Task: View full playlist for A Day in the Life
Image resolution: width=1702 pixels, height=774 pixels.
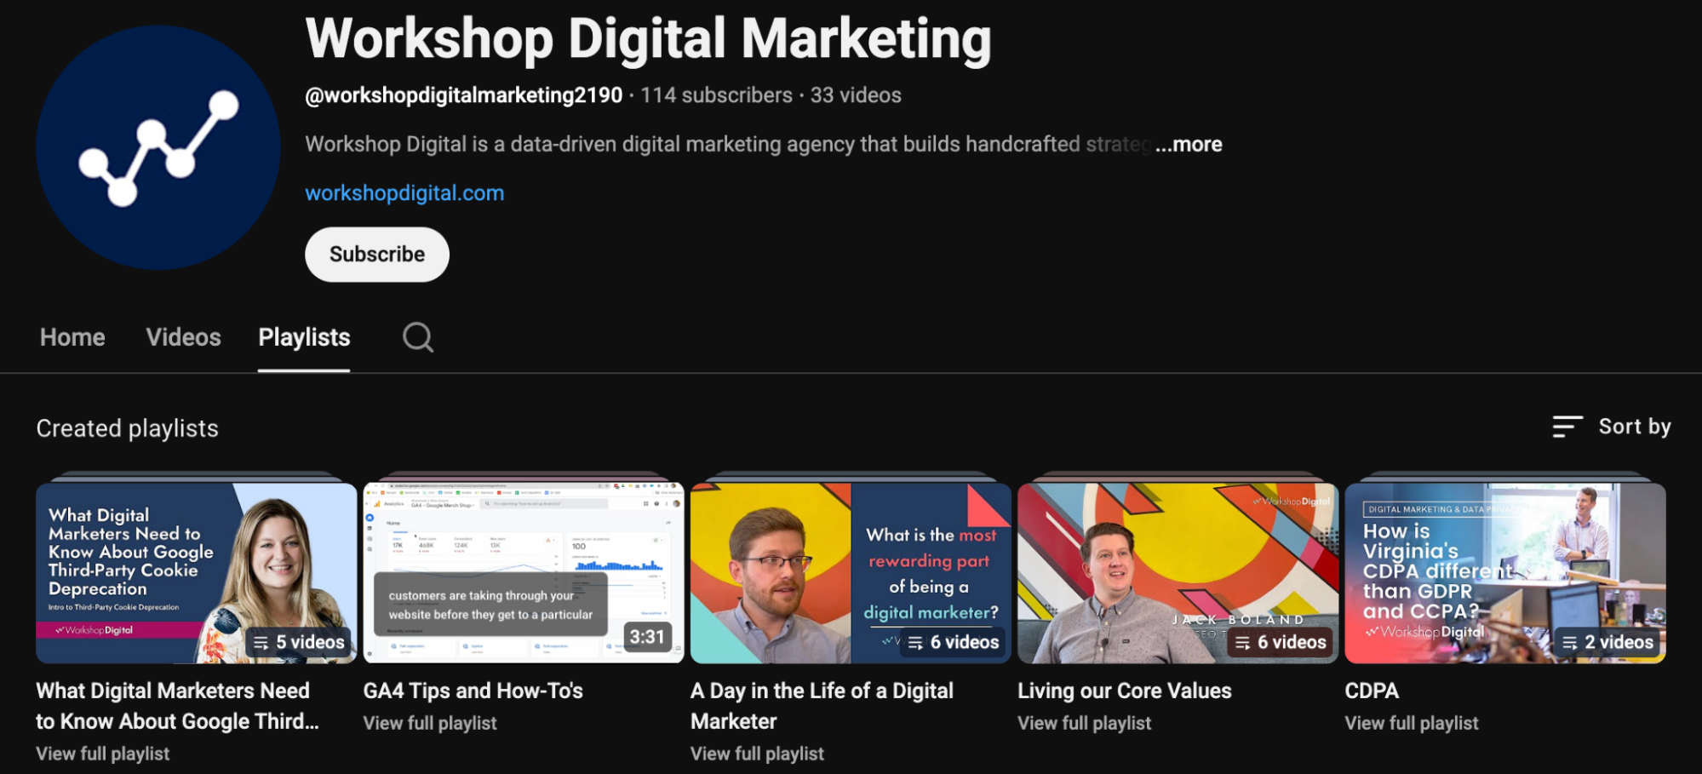Action: click(757, 754)
